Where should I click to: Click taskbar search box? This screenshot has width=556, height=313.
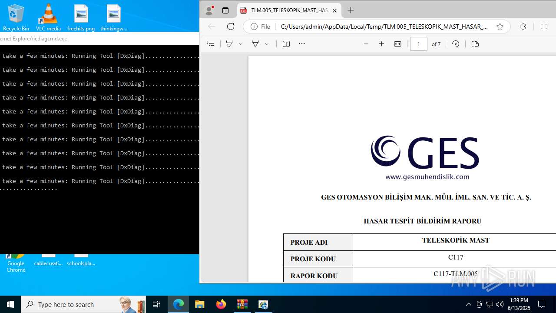pos(83,304)
